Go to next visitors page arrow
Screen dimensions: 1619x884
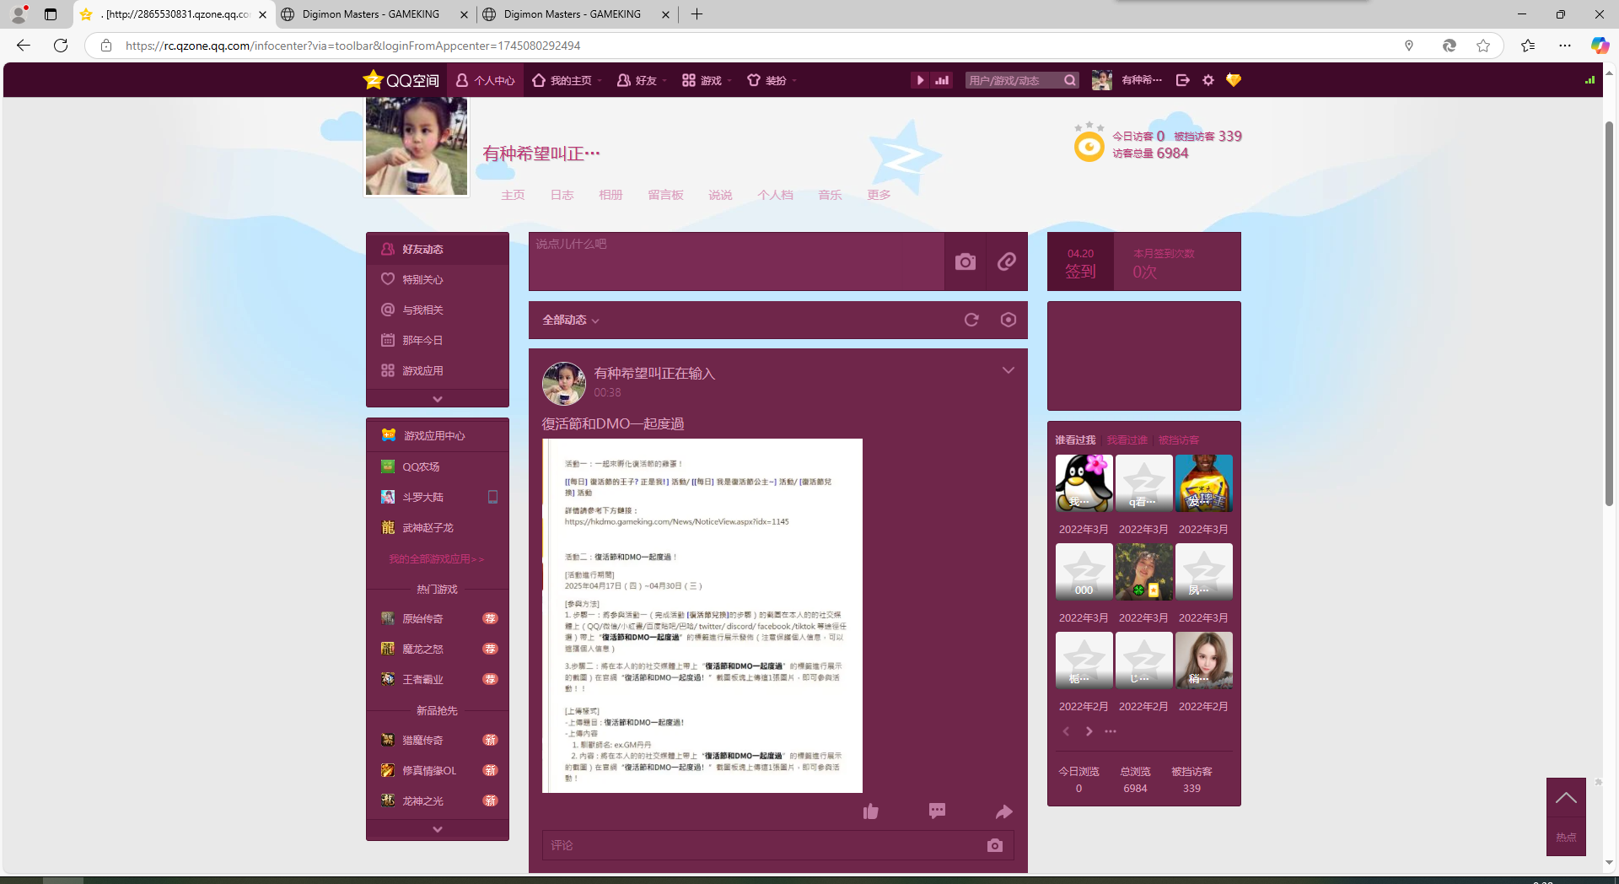[x=1089, y=731]
